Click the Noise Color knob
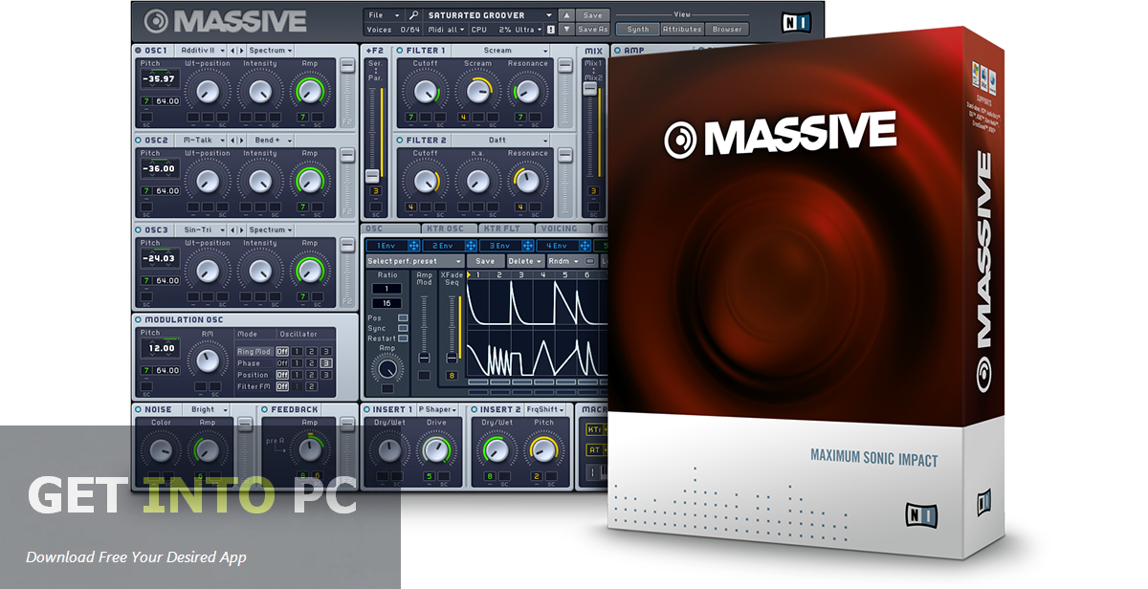Viewport: 1148px width, 589px height. tap(161, 450)
